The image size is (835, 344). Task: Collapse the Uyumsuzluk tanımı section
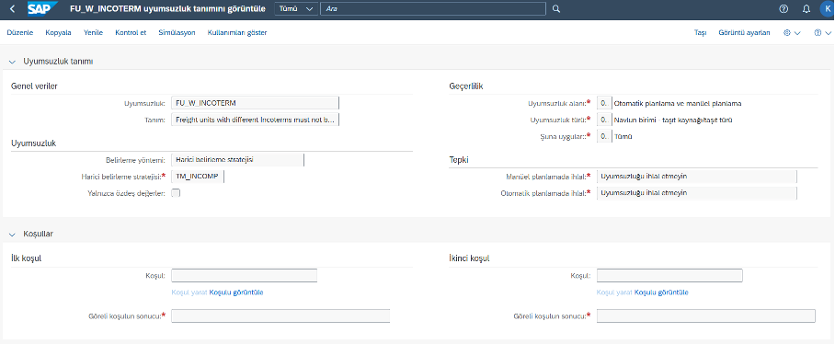13,62
